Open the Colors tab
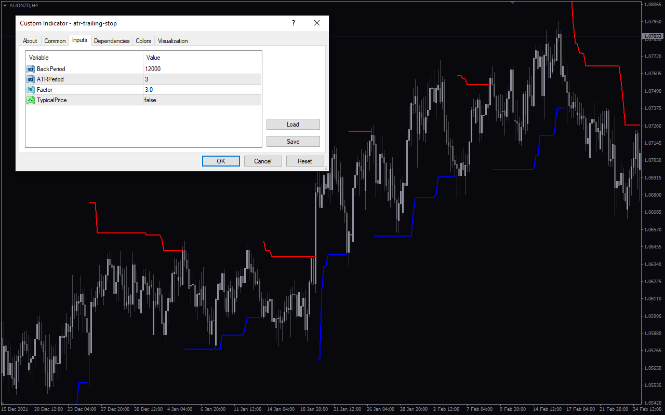Viewport: 665px width, 415px height. coord(143,41)
